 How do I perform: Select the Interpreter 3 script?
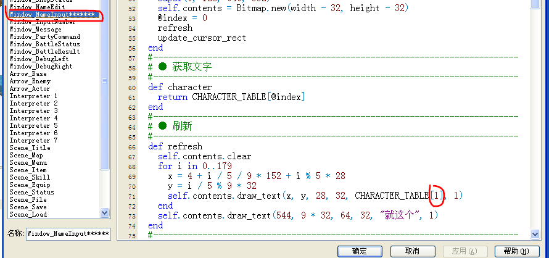(x=33, y=110)
